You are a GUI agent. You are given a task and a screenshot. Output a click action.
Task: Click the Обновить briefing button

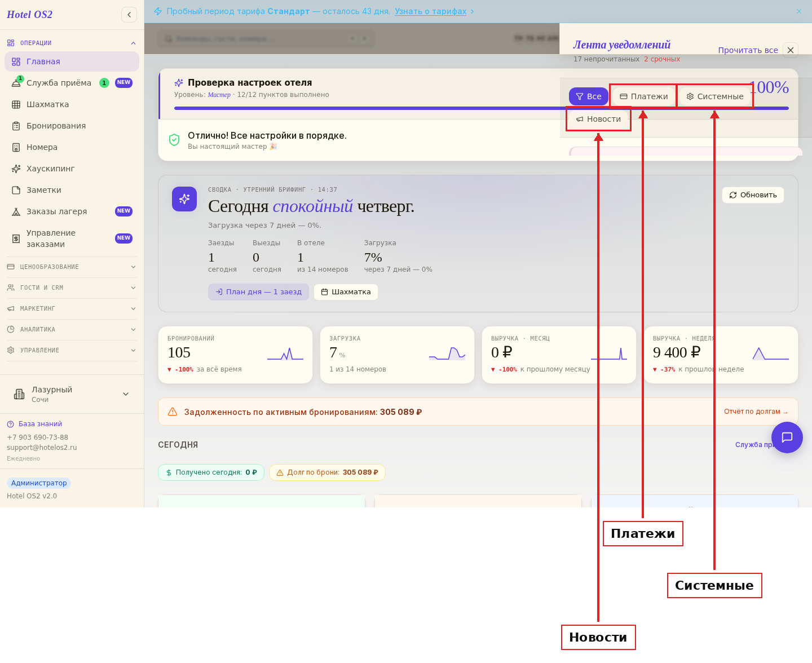pos(753,195)
